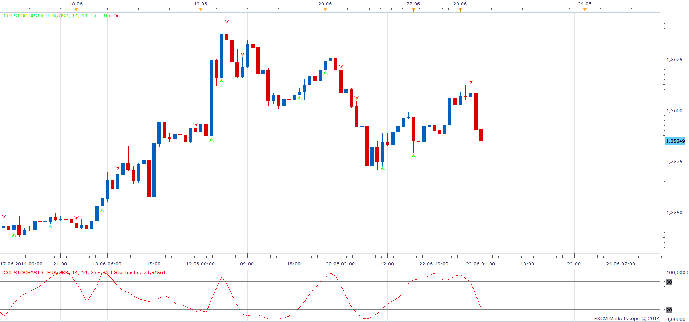Click the "22:00" time axis label

pyautogui.click(x=574, y=264)
